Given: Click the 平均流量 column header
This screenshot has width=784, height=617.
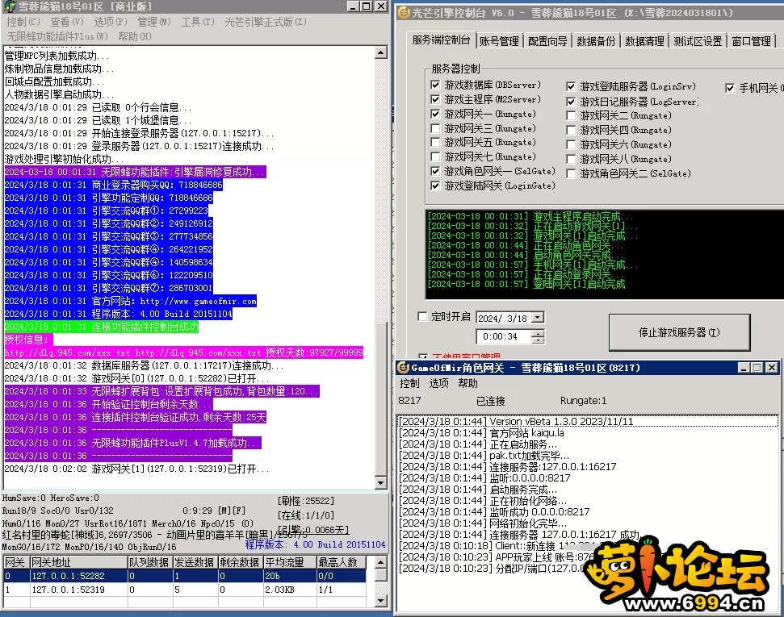Looking at the screenshot, I should (x=290, y=562).
